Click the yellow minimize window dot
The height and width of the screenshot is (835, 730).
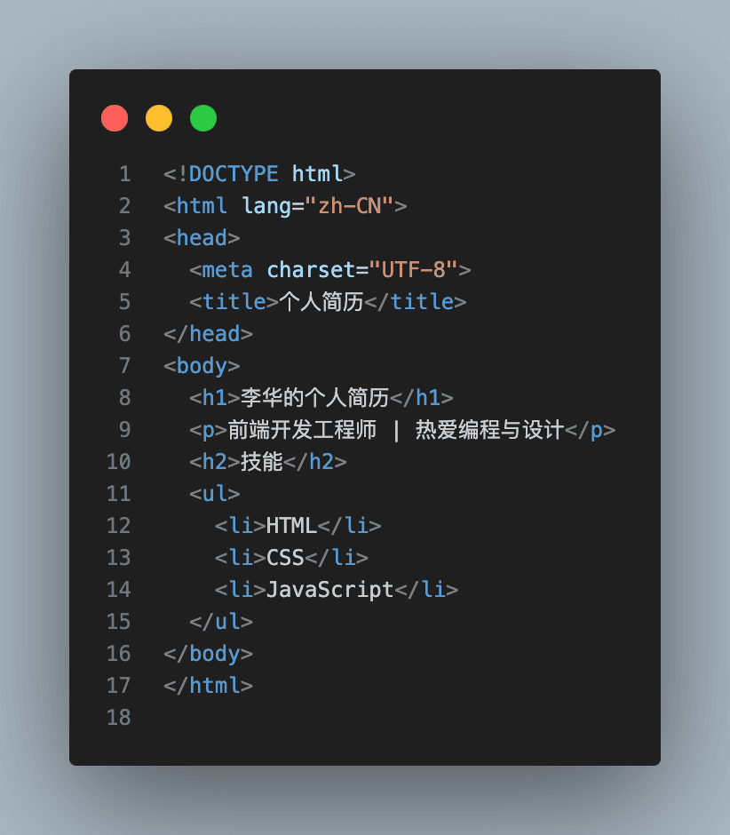(x=159, y=118)
